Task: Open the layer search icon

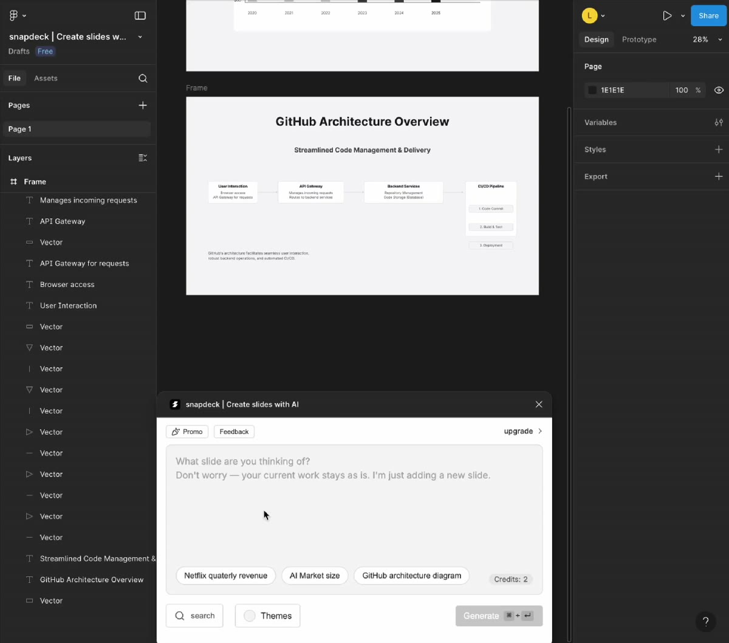Action: (x=143, y=78)
